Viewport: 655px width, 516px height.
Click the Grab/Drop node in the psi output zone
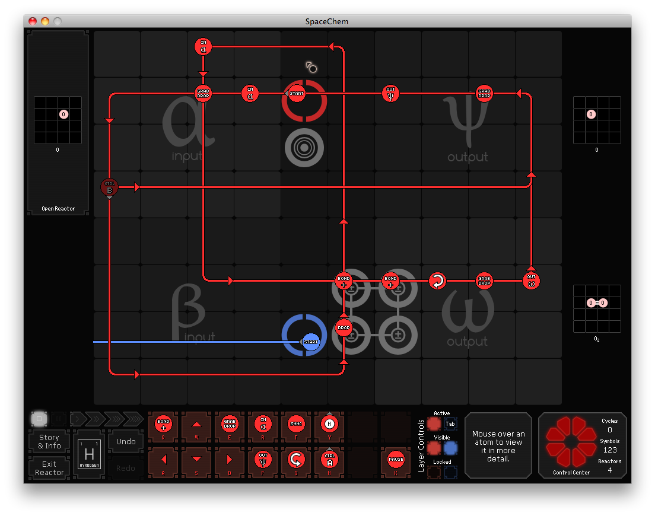click(484, 94)
